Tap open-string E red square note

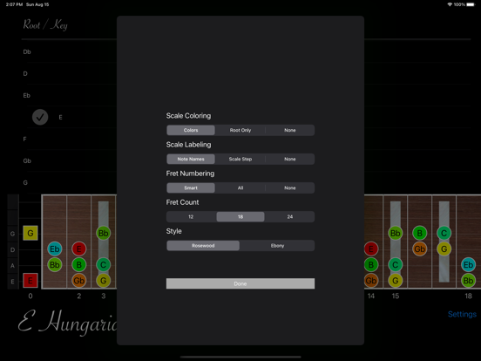coord(30,280)
